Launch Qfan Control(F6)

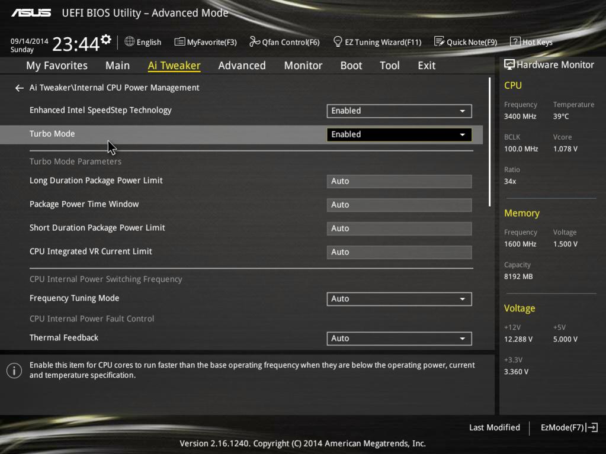pyautogui.click(x=284, y=41)
